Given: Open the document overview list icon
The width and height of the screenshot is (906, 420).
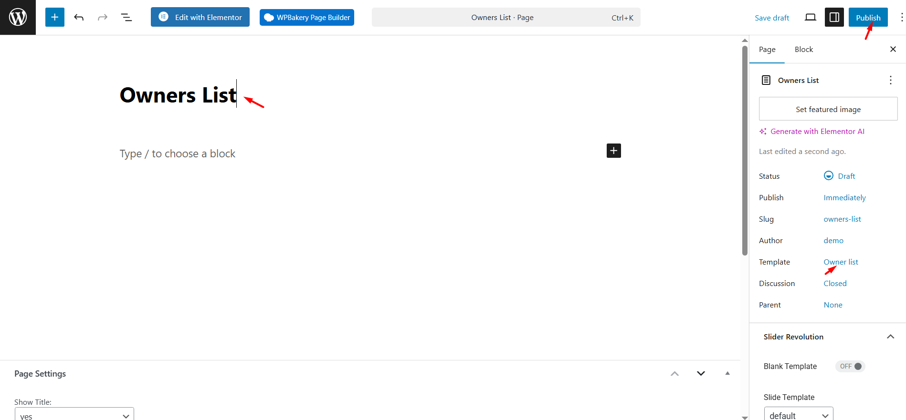Looking at the screenshot, I should (x=126, y=18).
